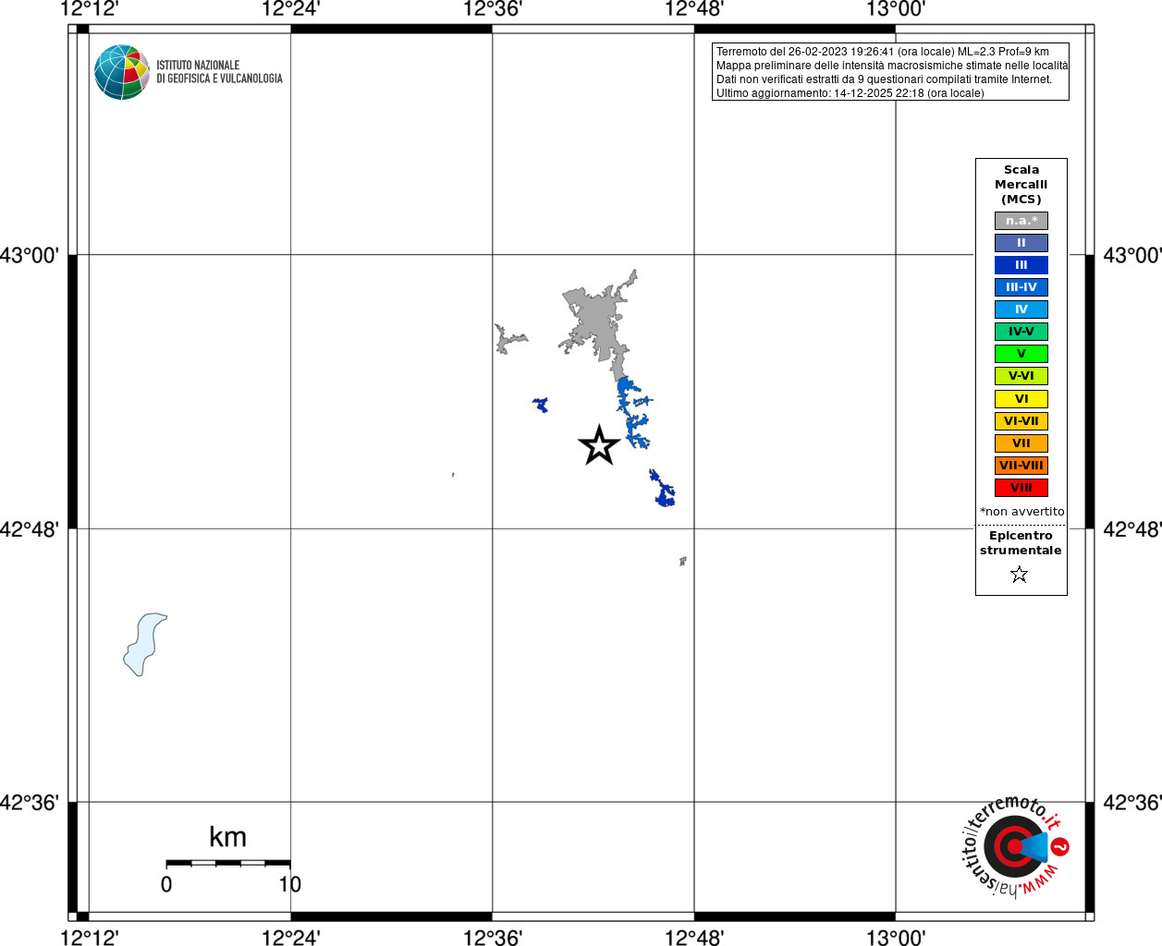Click the epicenter star symbol in legend
This screenshot has width=1162, height=946.
click(1020, 575)
